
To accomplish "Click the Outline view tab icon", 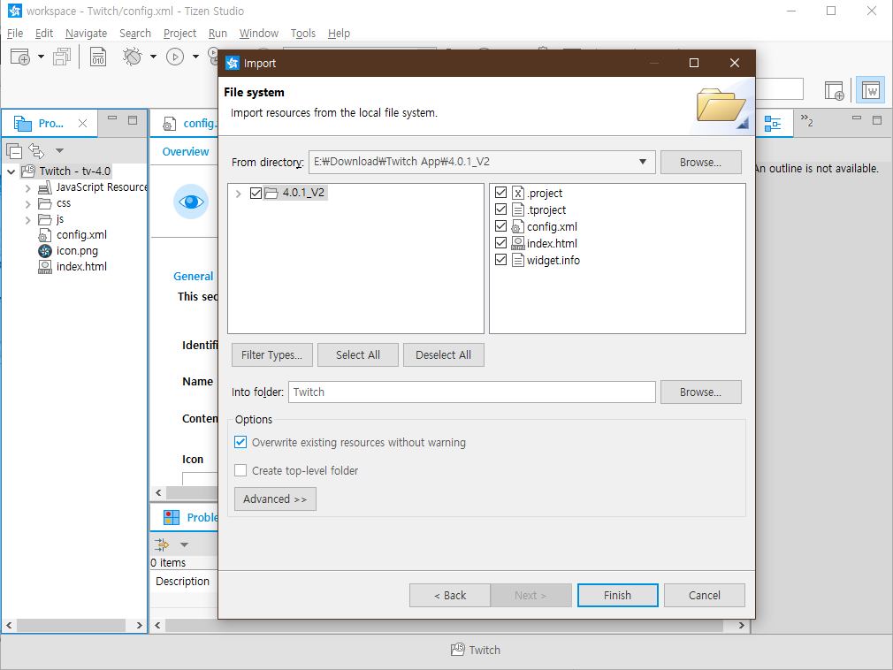I will coord(773,123).
